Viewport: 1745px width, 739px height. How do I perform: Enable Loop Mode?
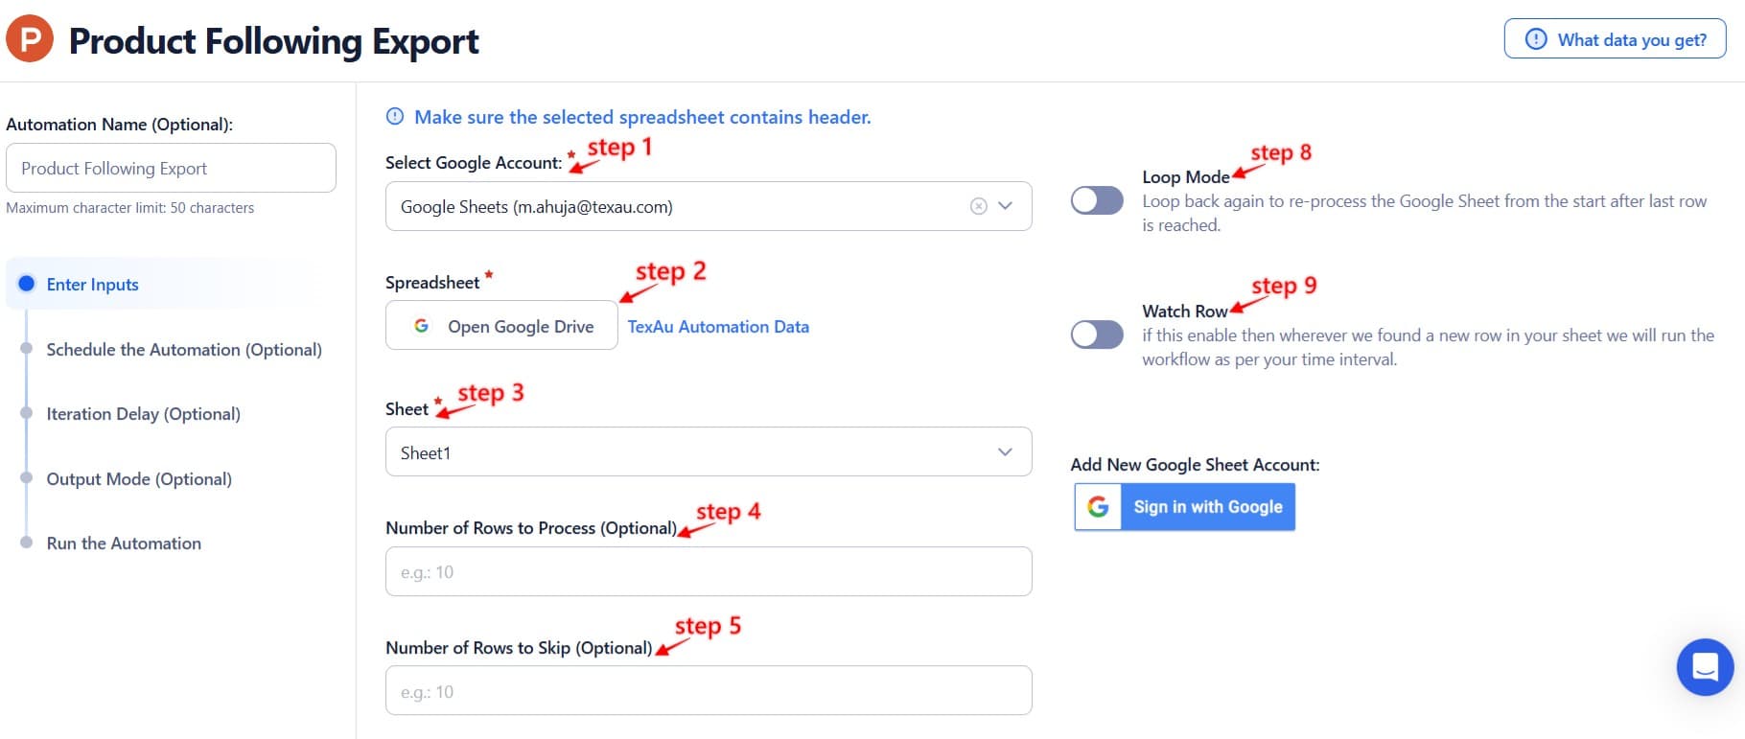pos(1097,200)
